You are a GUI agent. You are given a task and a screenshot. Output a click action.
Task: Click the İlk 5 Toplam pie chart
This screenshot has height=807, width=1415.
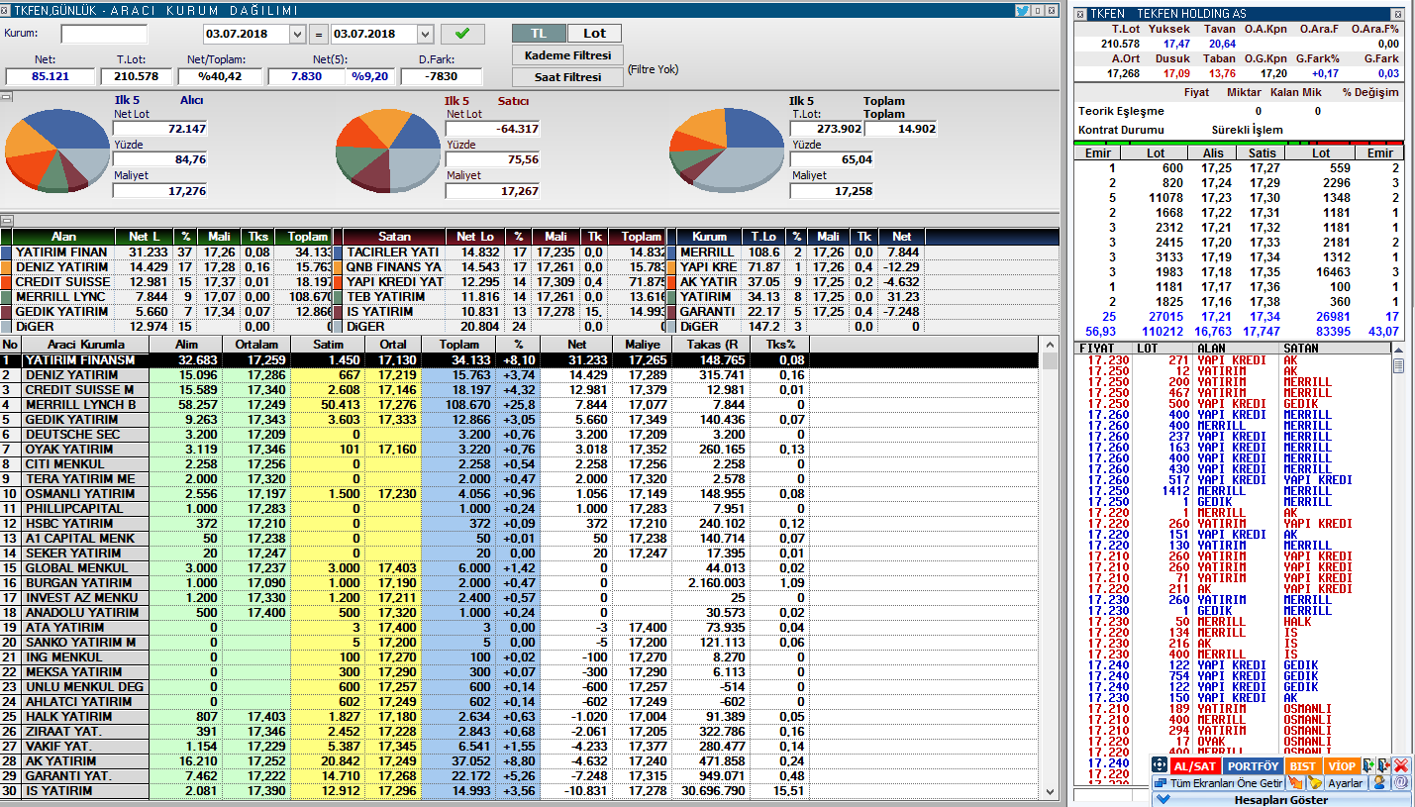(728, 150)
